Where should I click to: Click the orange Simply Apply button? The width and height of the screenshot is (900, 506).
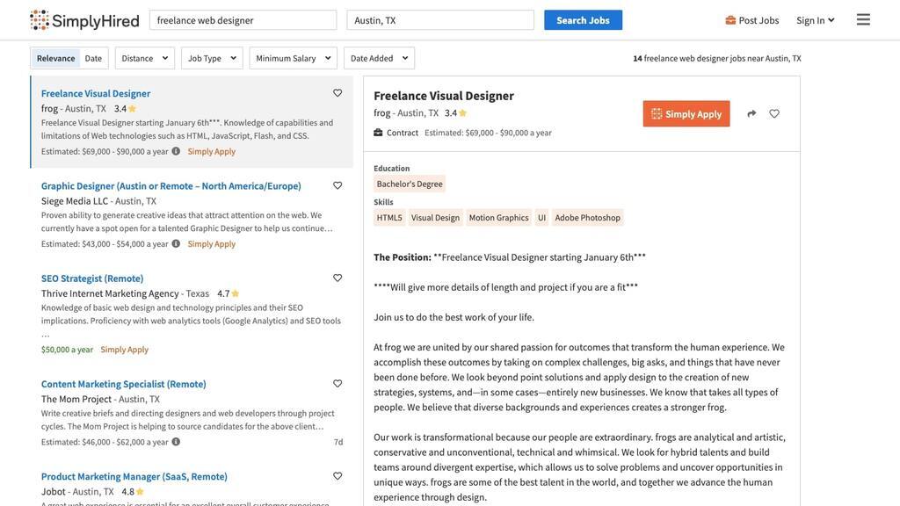coord(686,113)
